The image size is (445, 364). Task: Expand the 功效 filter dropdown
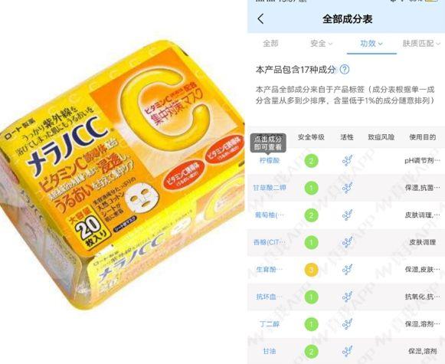pos(371,44)
